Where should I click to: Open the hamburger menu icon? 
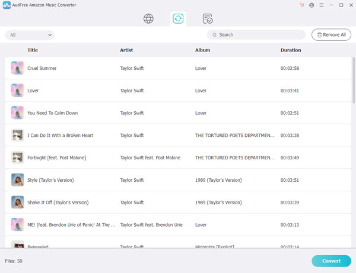322,5
